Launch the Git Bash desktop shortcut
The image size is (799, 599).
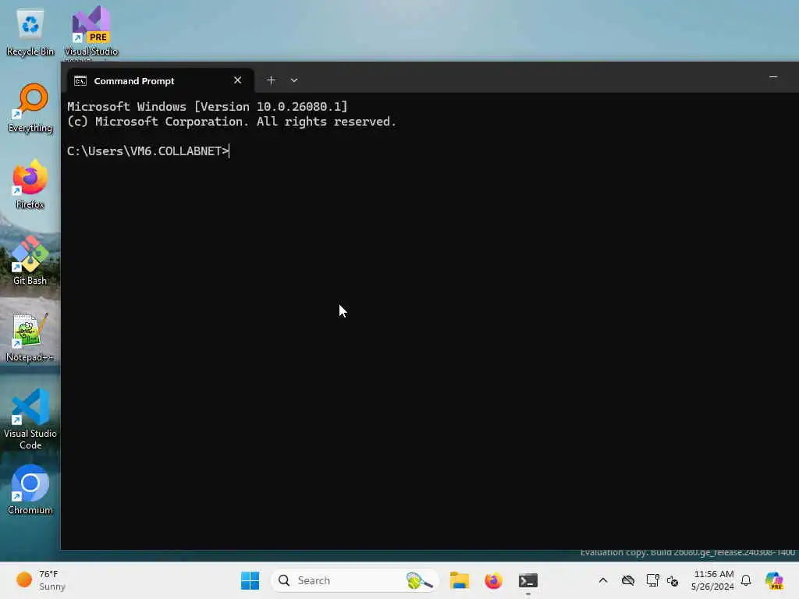(30, 261)
